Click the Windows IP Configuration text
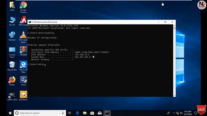The height and width of the screenshot is (116, 207). [x=42, y=38]
